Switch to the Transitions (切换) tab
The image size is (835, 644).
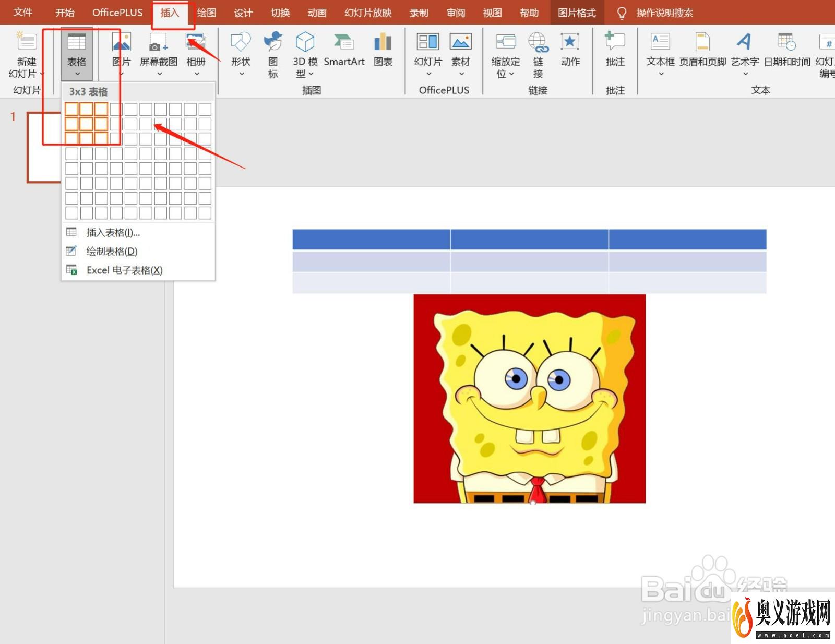pyautogui.click(x=280, y=13)
